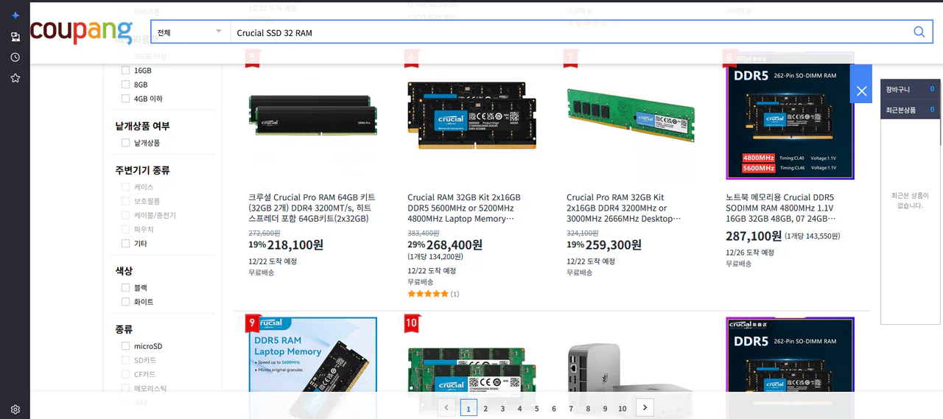943x419 pixels.
Task: Go to results page 2
Action: (x=485, y=409)
